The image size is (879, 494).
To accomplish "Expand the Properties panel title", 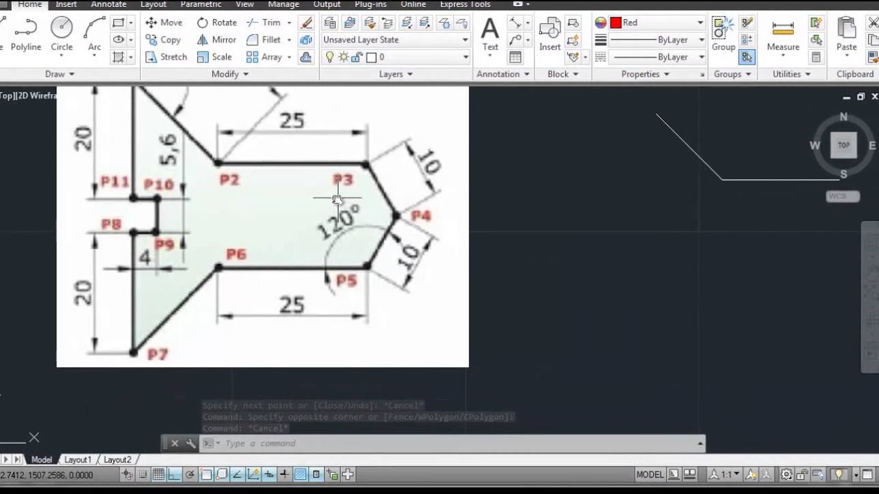I will pyautogui.click(x=645, y=74).
